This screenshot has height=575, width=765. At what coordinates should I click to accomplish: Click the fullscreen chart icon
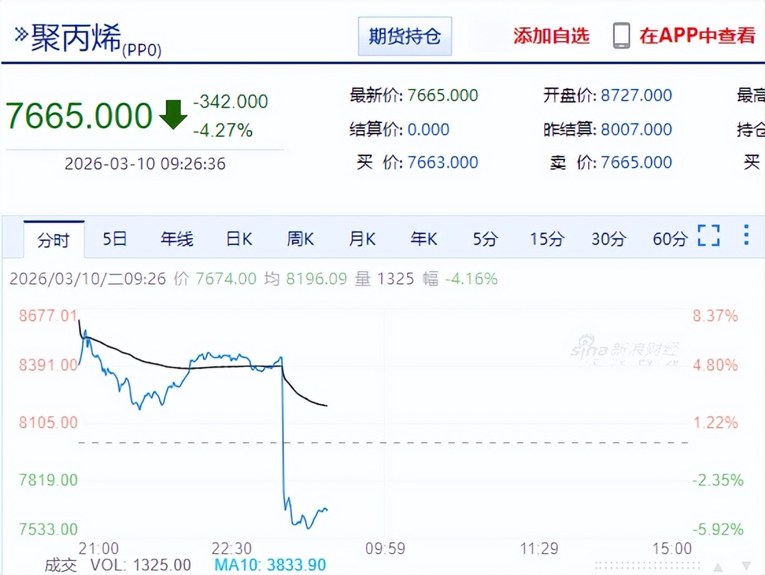[x=709, y=235]
